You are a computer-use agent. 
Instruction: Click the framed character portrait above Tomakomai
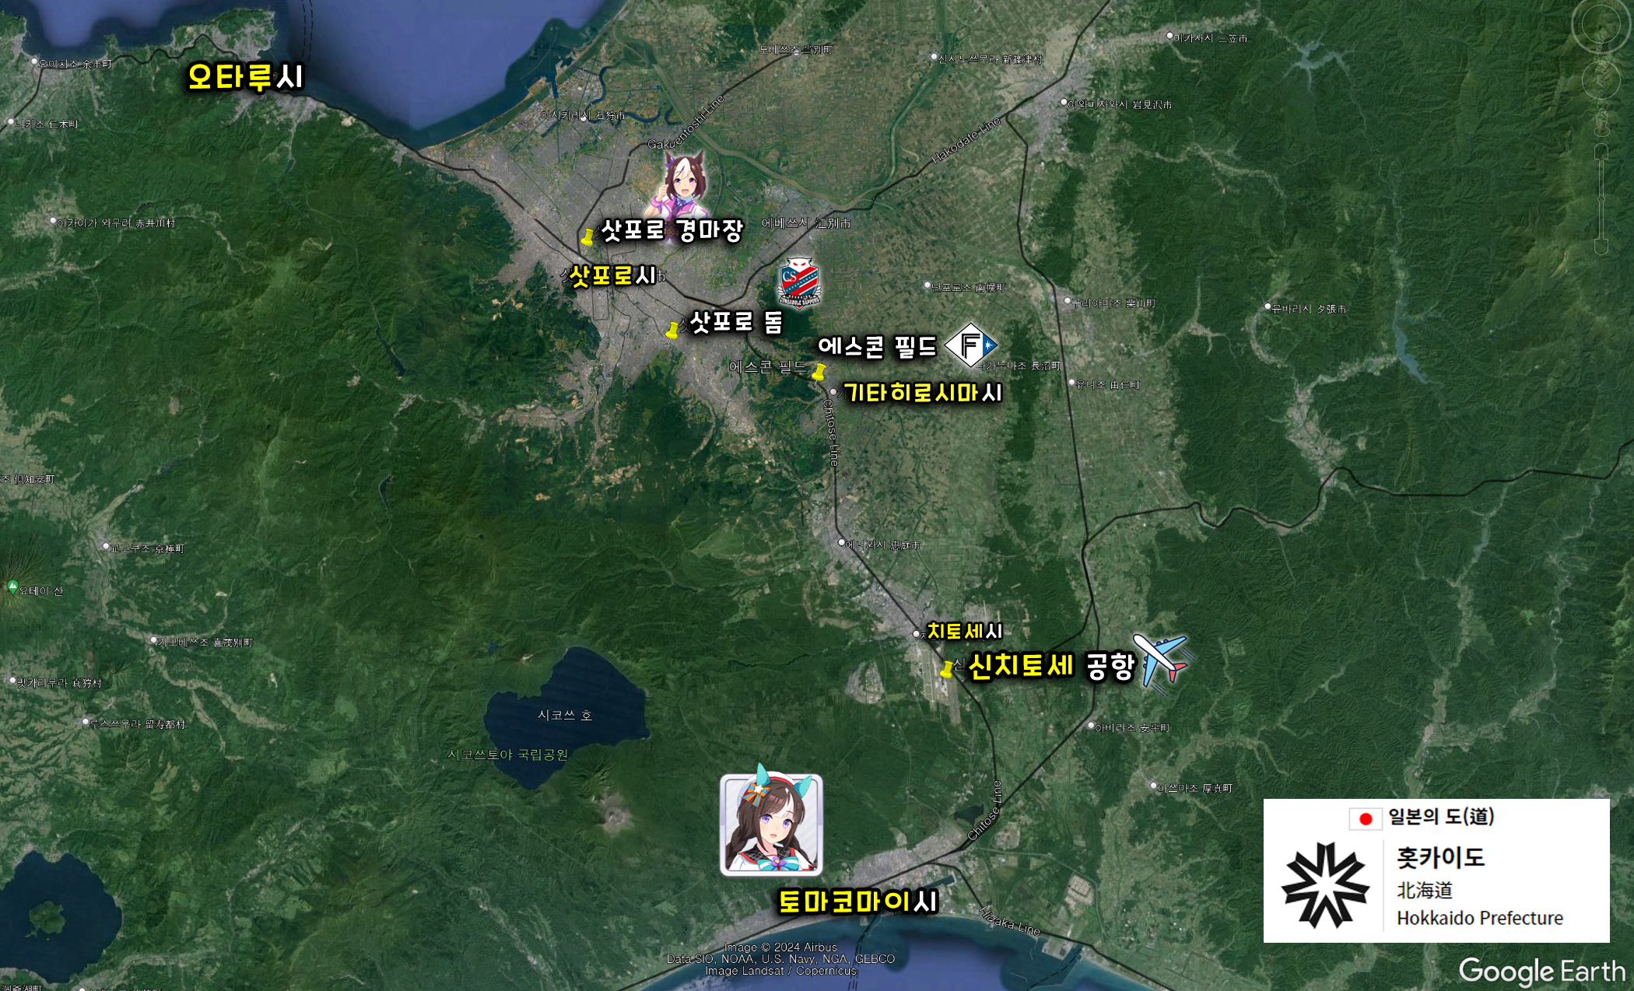point(770,824)
